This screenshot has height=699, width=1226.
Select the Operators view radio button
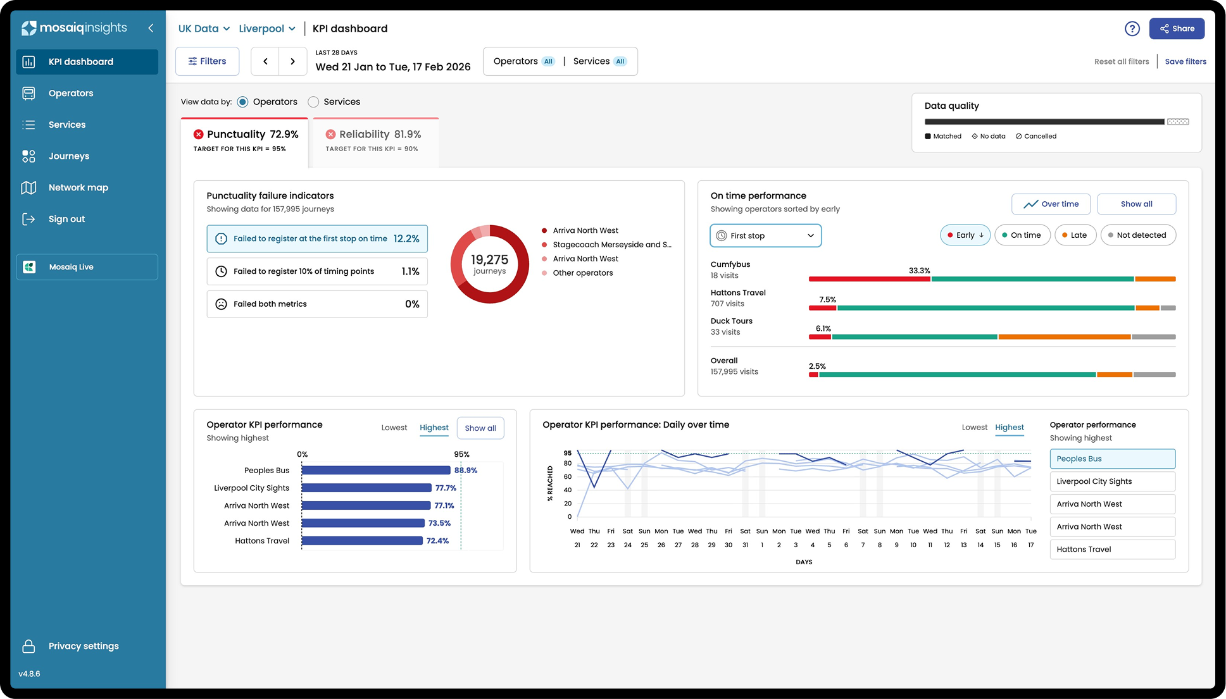coord(242,102)
